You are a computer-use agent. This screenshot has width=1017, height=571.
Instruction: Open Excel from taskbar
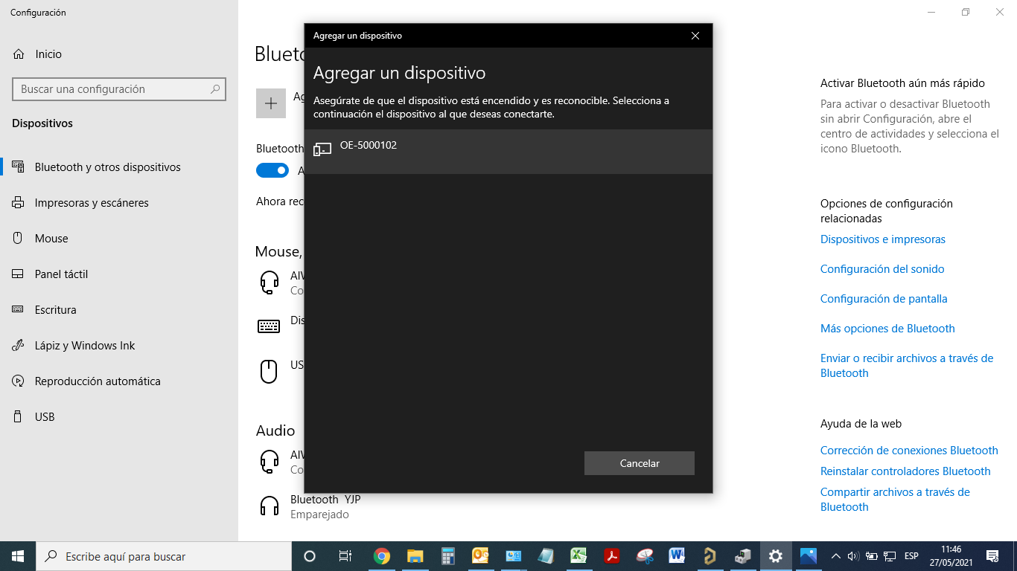578,556
